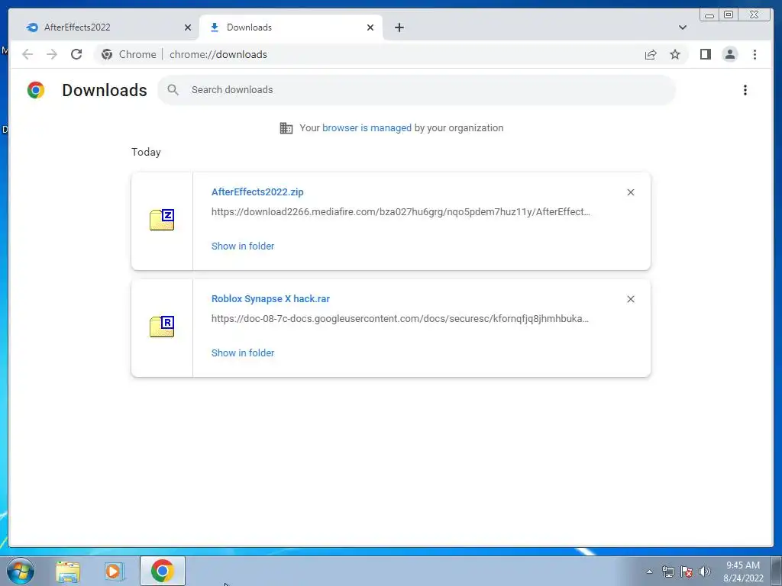The width and height of the screenshot is (782, 586).
Task: Open Windows Explorer from the taskbar
Action: [68, 572]
